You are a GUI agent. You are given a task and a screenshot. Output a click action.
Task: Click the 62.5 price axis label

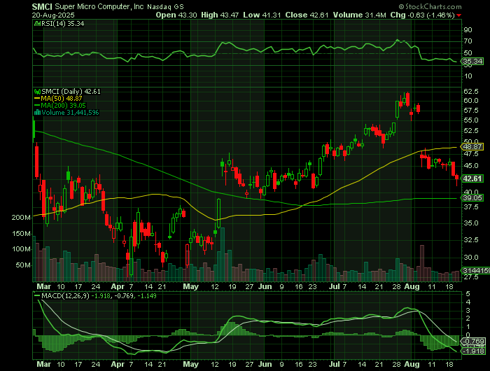[471, 92]
